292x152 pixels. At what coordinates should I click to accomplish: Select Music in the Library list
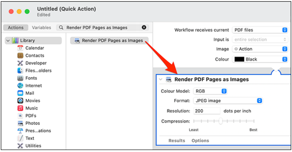(x=31, y=108)
